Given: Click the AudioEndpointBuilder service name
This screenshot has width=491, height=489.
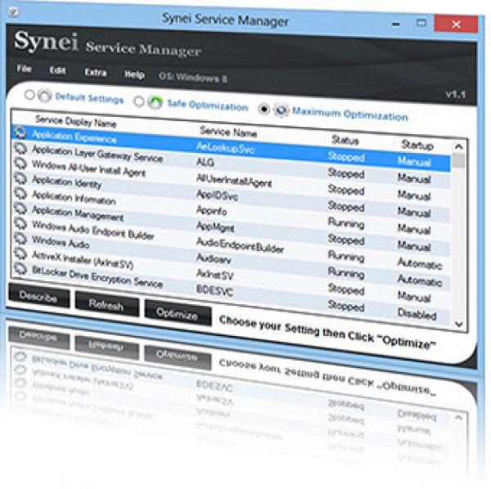Looking at the screenshot, I should tap(240, 245).
